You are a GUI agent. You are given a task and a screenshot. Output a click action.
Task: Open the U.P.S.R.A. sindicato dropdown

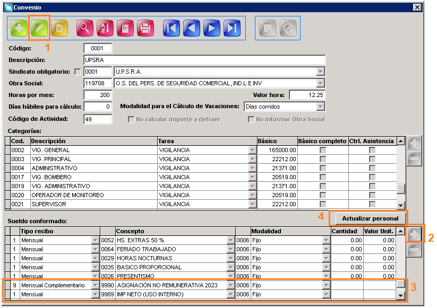[x=321, y=72]
